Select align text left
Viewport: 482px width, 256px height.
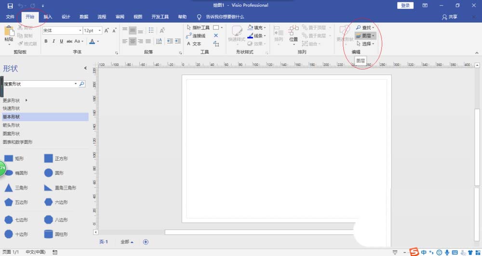click(x=125, y=41)
